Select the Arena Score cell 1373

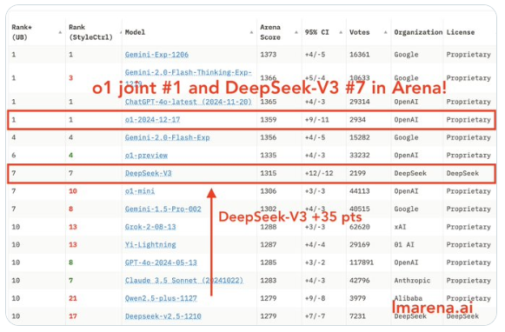coord(269,55)
